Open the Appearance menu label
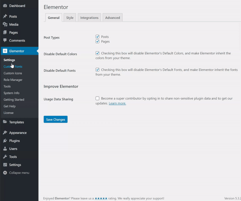The height and width of the screenshot is (201, 241). pyautogui.click(x=18, y=133)
